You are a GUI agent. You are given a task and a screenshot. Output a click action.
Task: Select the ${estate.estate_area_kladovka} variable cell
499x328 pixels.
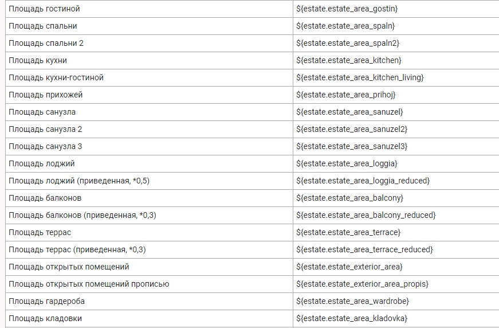pos(352,318)
